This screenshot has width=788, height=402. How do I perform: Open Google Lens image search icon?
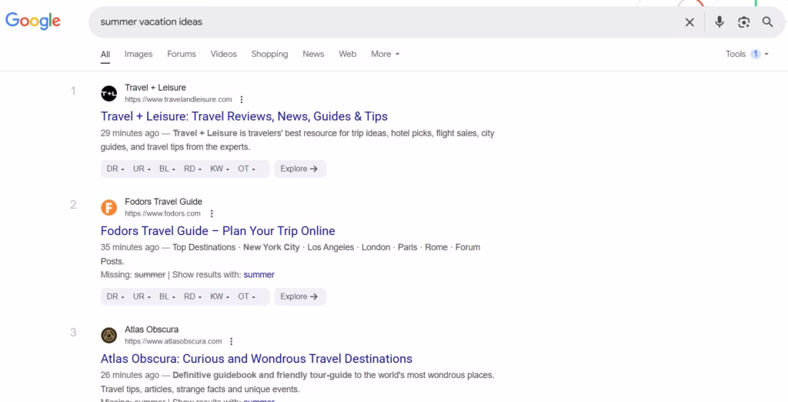[743, 22]
